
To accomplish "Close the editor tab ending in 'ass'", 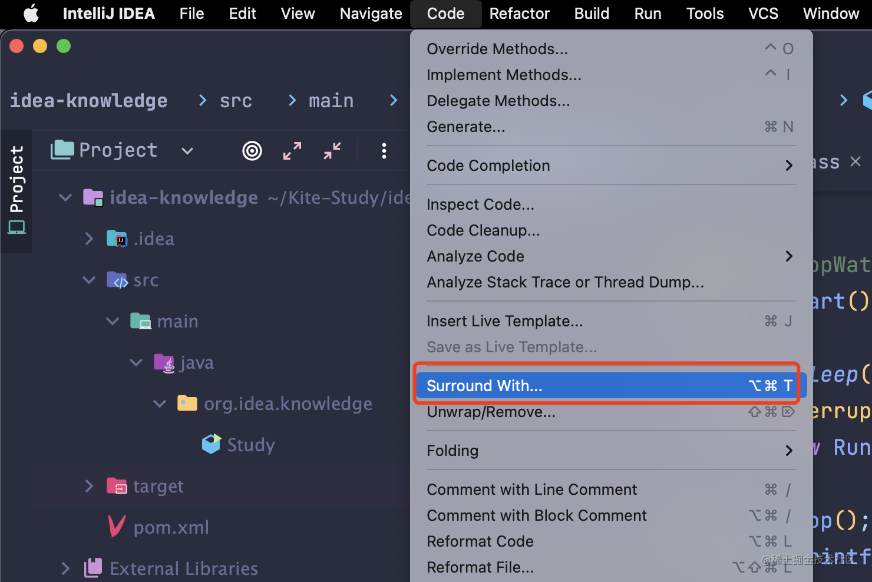I will pyautogui.click(x=856, y=161).
